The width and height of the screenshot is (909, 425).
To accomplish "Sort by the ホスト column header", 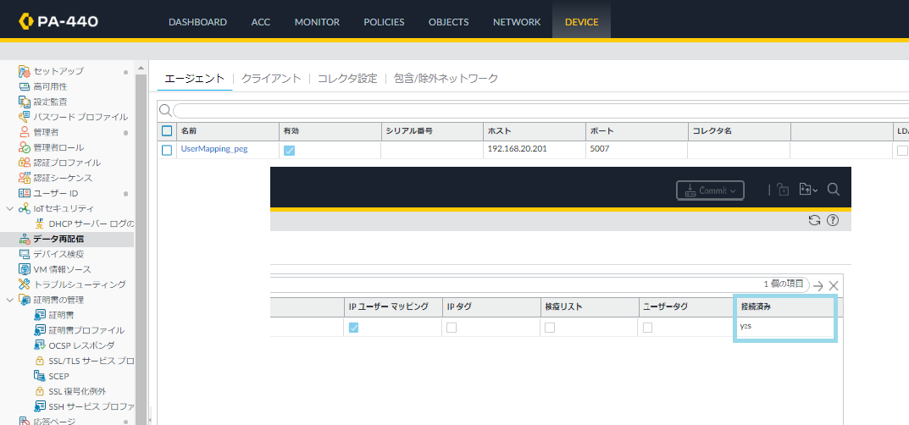I will pyautogui.click(x=534, y=131).
